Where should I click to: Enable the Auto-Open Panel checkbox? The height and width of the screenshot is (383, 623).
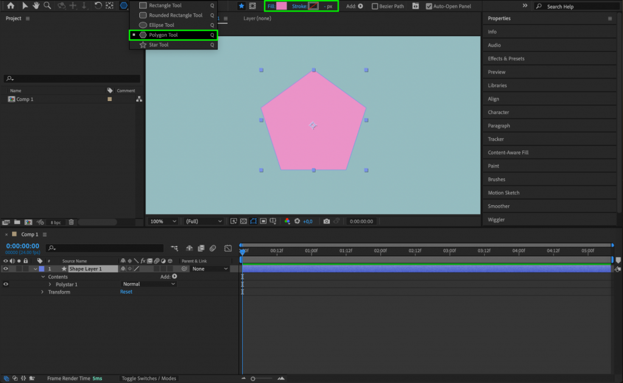[430, 5]
